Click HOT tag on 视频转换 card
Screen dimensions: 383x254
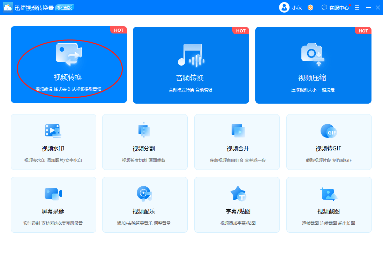[119, 30]
